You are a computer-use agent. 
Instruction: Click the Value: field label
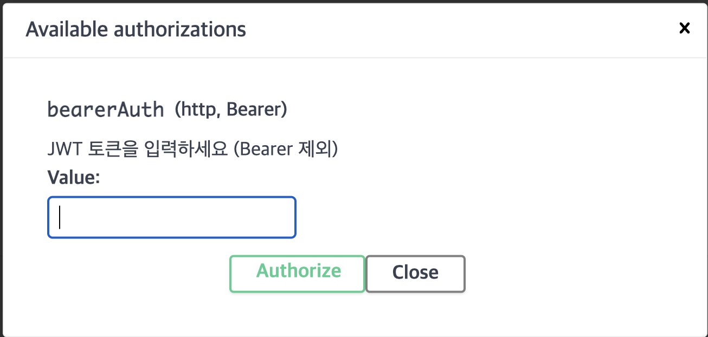pyautogui.click(x=74, y=177)
